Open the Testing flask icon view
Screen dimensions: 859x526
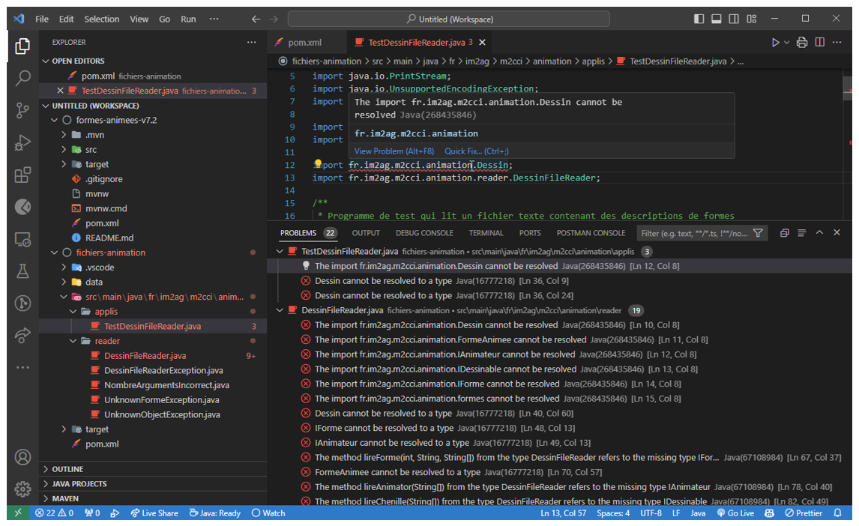click(22, 271)
